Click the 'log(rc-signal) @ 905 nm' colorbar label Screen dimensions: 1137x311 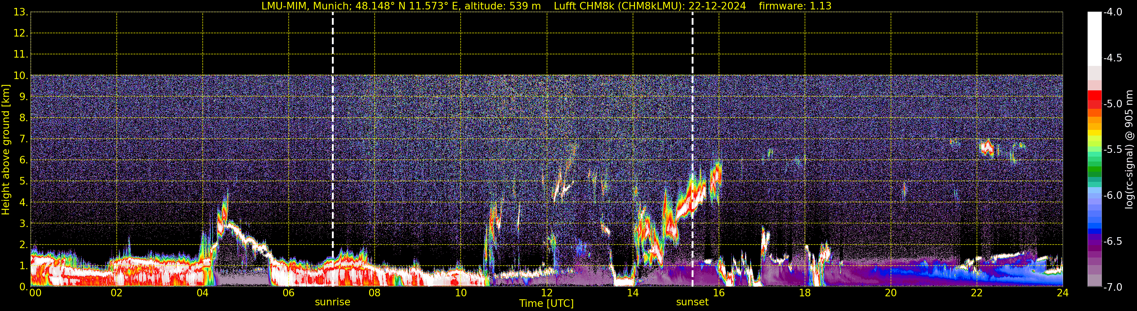pyautogui.click(x=1129, y=150)
